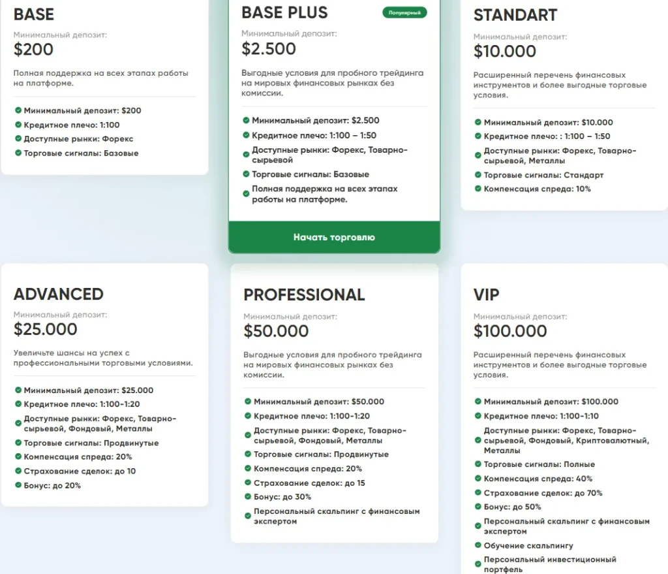Image resolution: width=668 pixels, height=574 pixels.
Task: Click the PROFESSIONAL plan heading
Action: (x=304, y=295)
